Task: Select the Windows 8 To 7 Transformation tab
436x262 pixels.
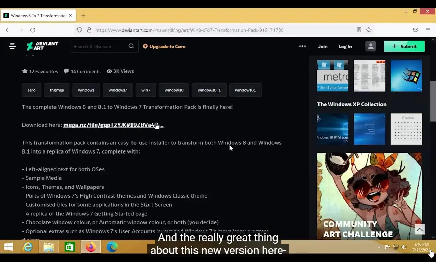Action: (x=37, y=16)
